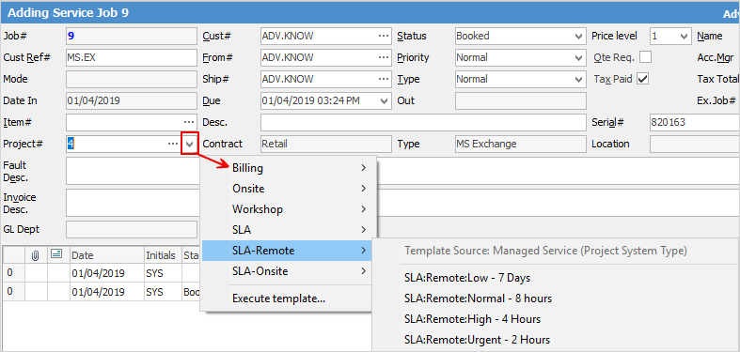This screenshot has width=740, height=352.
Task: Click the Invoice Desc. text area
Action: click(x=402, y=203)
